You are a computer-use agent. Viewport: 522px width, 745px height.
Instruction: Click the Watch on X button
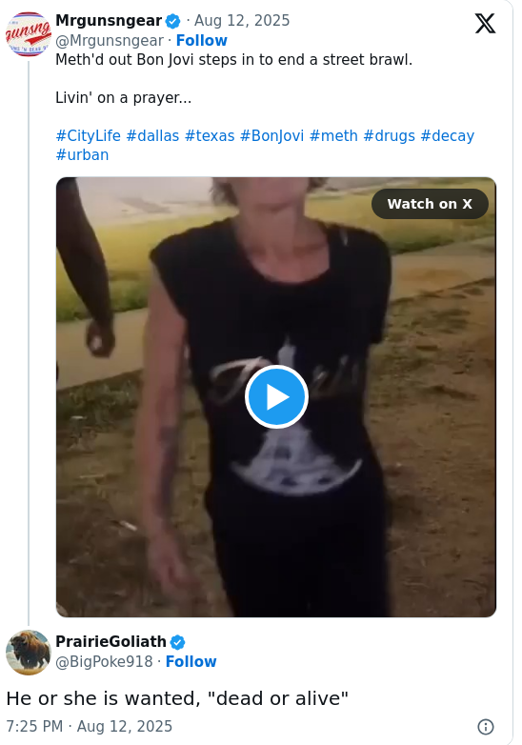click(x=430, y=204)
